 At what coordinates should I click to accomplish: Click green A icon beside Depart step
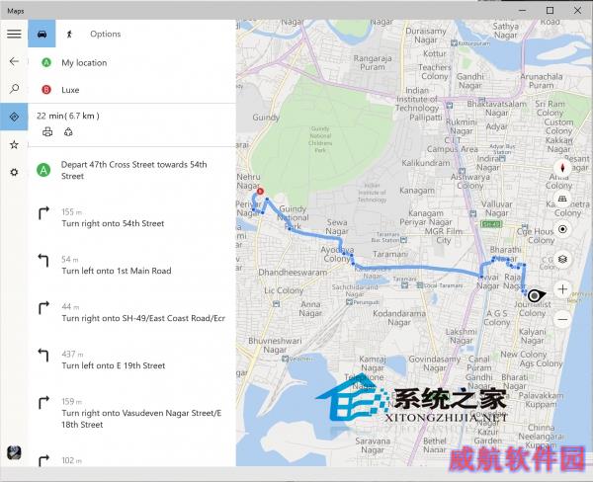click(43, 170)
